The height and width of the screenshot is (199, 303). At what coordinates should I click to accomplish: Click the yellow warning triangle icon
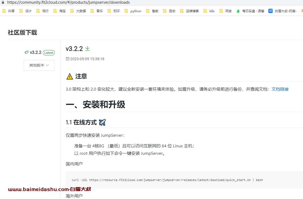(70, 77)
